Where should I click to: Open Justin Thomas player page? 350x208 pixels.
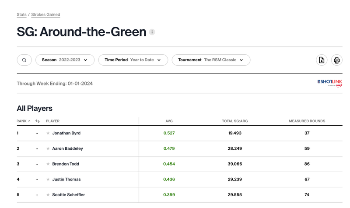66,180
